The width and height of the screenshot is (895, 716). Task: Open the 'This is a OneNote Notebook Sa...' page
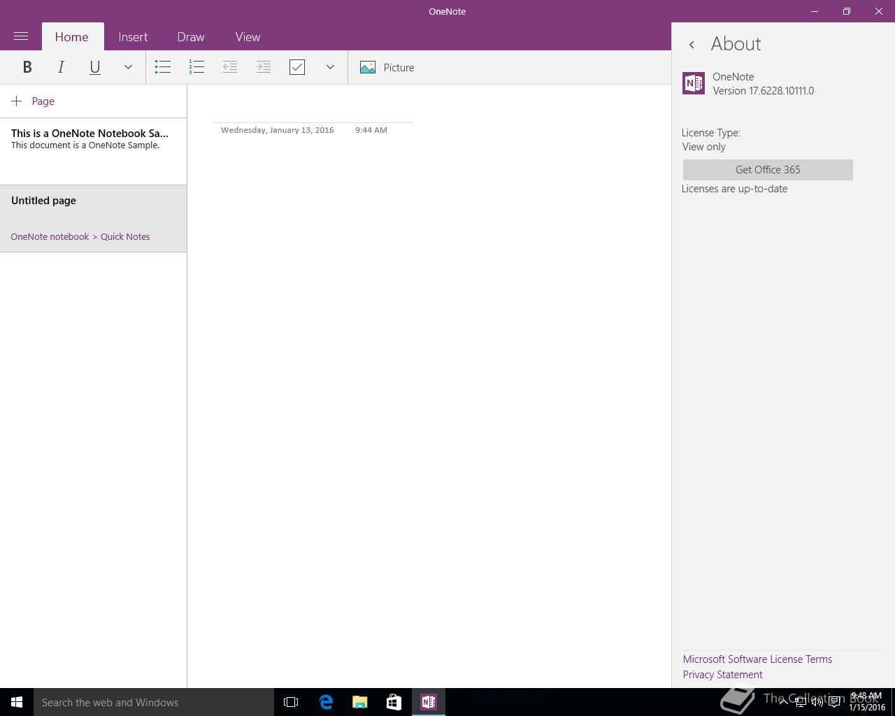(x=93, y=151)
